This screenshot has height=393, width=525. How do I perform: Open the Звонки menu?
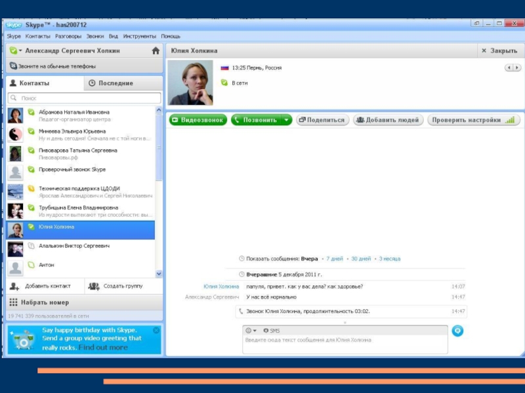click(x=95, y=36)
